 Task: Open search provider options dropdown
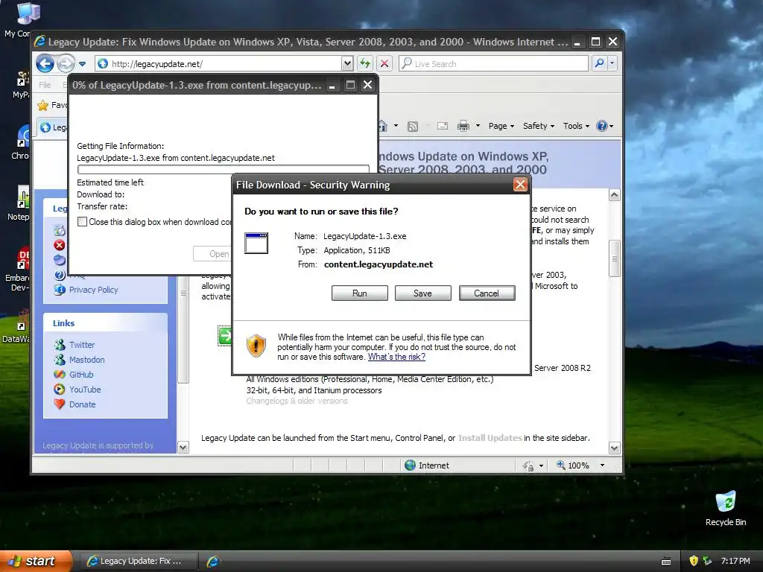pos(612,63)
